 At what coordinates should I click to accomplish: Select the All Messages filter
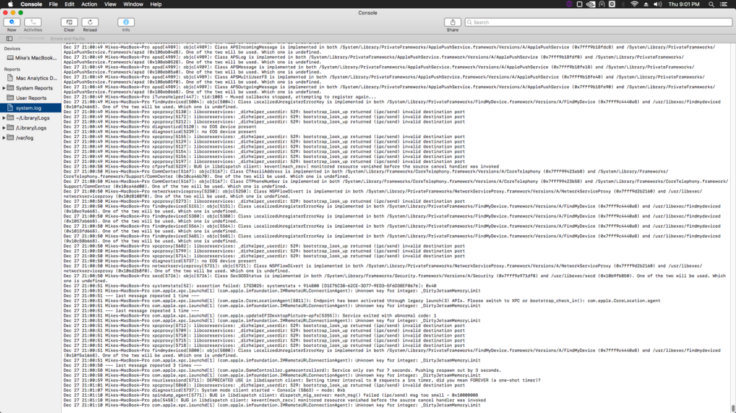29,38
